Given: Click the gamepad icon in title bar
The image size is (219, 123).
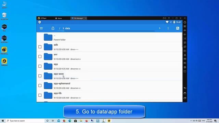Looking at the screenshot, I should [164, 18].
